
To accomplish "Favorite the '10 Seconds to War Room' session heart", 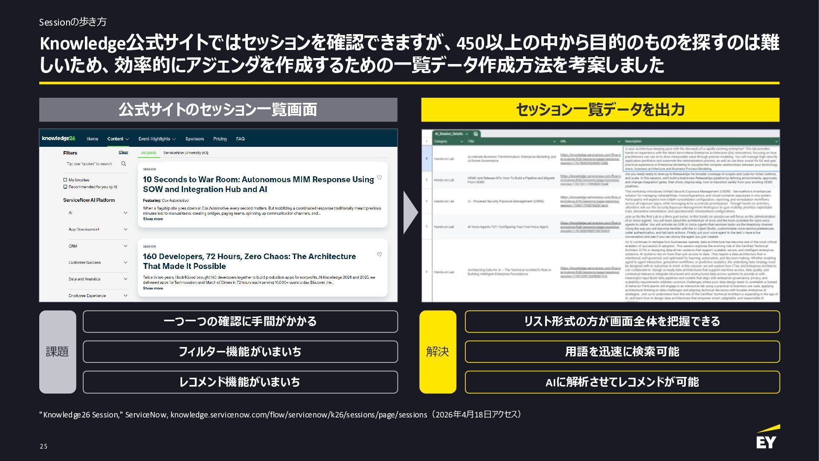I will (x=379, y=178).
